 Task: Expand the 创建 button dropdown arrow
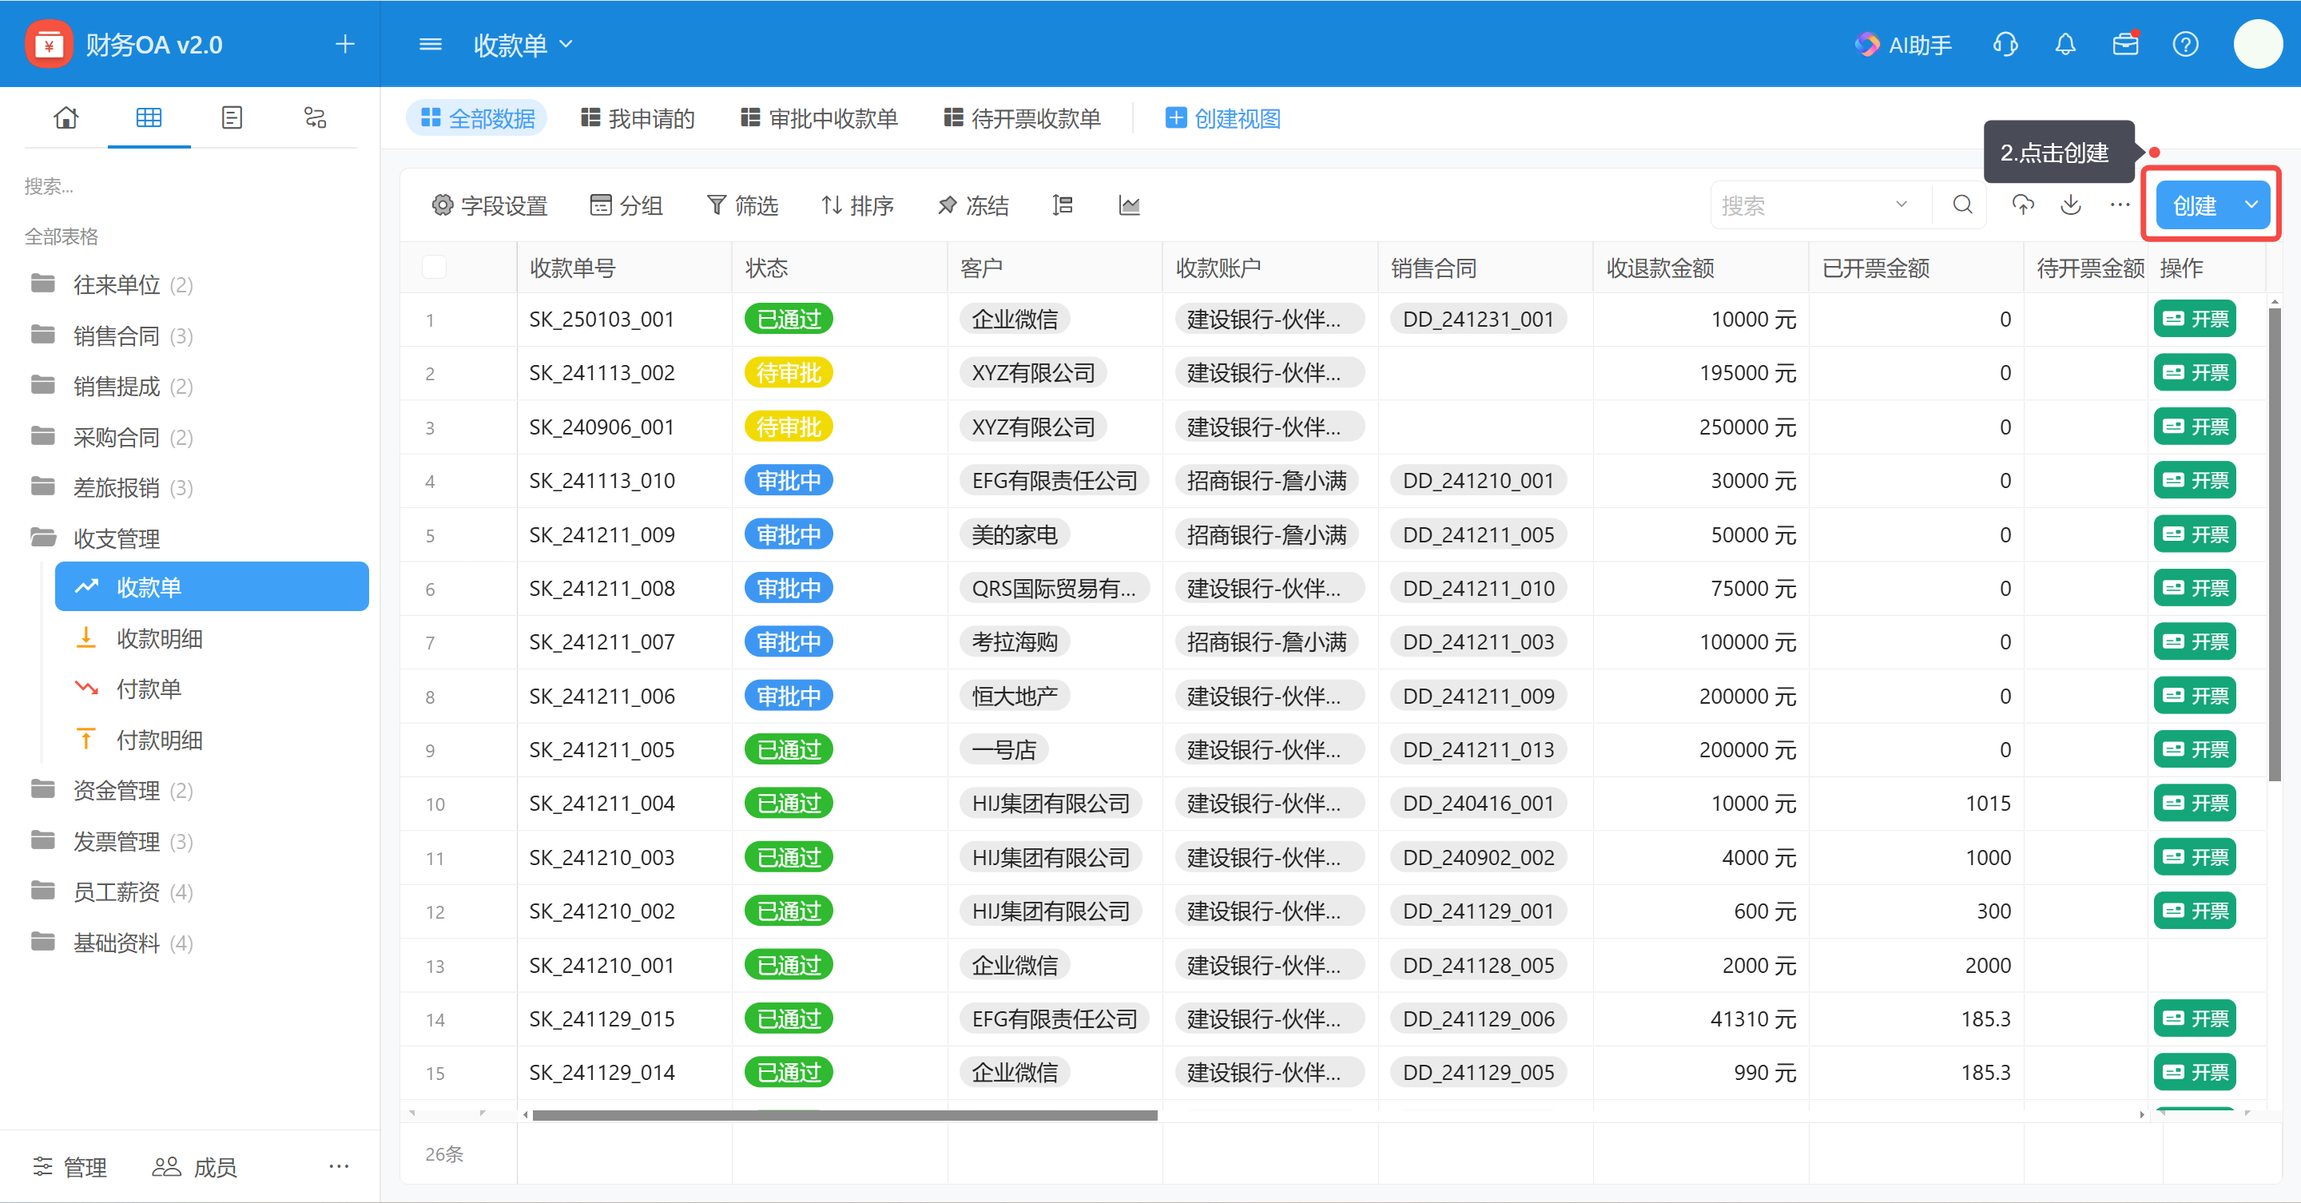coord(2251,205)
